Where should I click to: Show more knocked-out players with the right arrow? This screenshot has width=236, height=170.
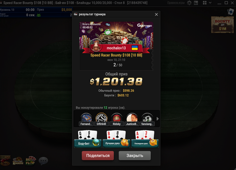(157, 119)
